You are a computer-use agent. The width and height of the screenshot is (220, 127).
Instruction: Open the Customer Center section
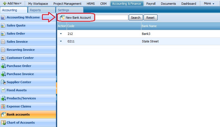[x=28, y=58]
